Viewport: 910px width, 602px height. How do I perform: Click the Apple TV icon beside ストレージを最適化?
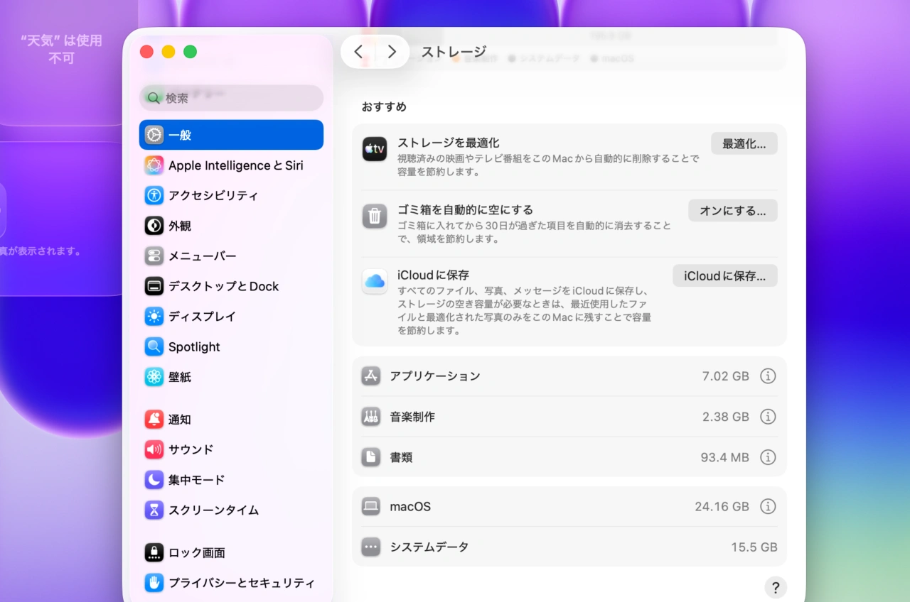(x=375, y=149)
